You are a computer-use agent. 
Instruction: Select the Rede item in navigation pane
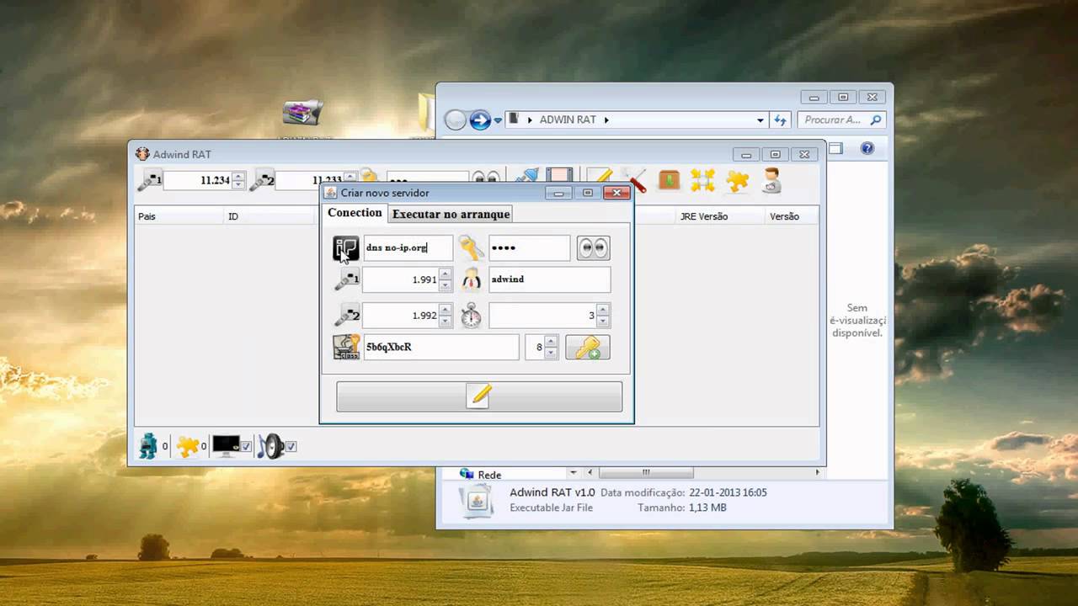click(489, 475)
